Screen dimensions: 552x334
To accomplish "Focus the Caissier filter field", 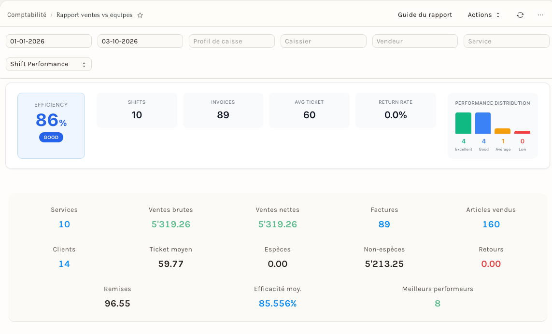I will (x=324, y=41).
